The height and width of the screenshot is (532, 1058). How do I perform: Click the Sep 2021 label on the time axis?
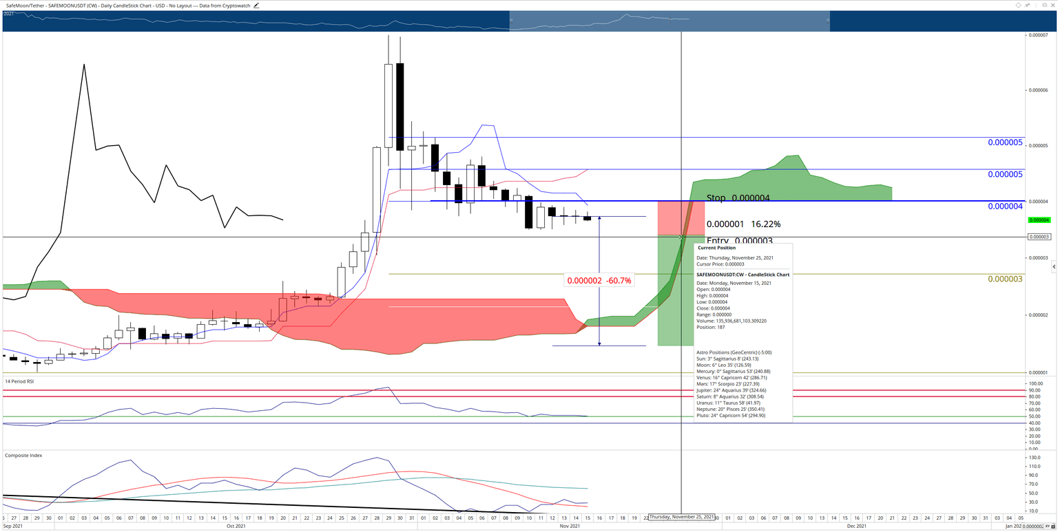(x=12, y=526)
